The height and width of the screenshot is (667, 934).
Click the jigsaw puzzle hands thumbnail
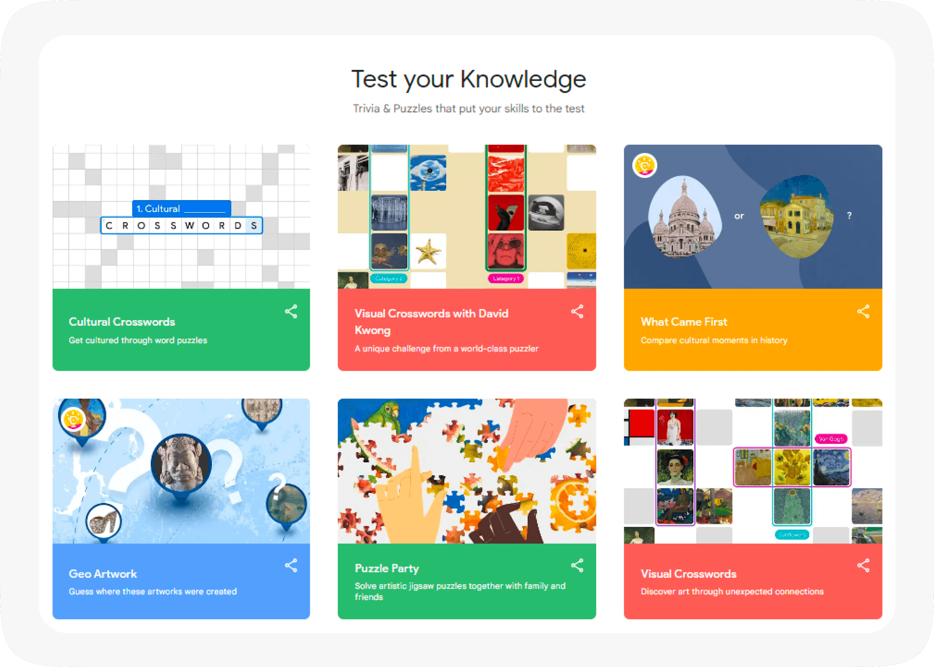point(467,471)
